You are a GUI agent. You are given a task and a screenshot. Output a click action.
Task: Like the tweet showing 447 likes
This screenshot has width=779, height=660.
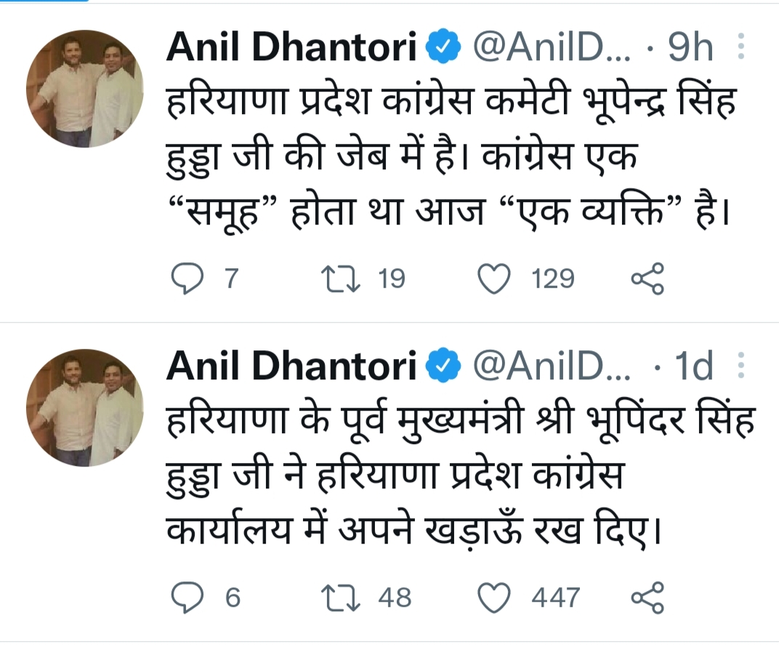coord(496,597)
